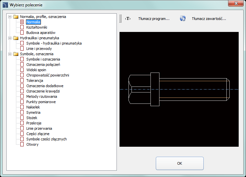
Task: Click the <T> translate program icon
Action: pos(128,19)
